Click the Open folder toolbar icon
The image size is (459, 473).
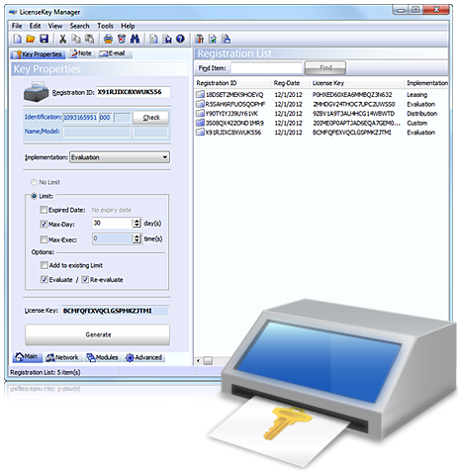point(31,39)
